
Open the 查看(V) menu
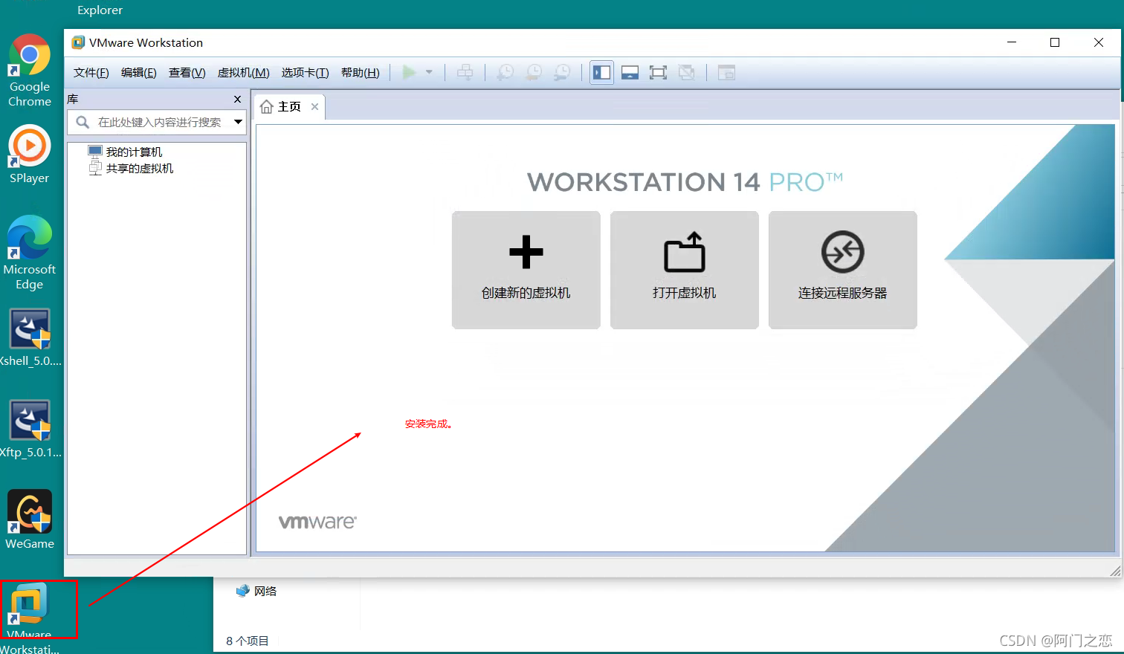tap(187, 72)
